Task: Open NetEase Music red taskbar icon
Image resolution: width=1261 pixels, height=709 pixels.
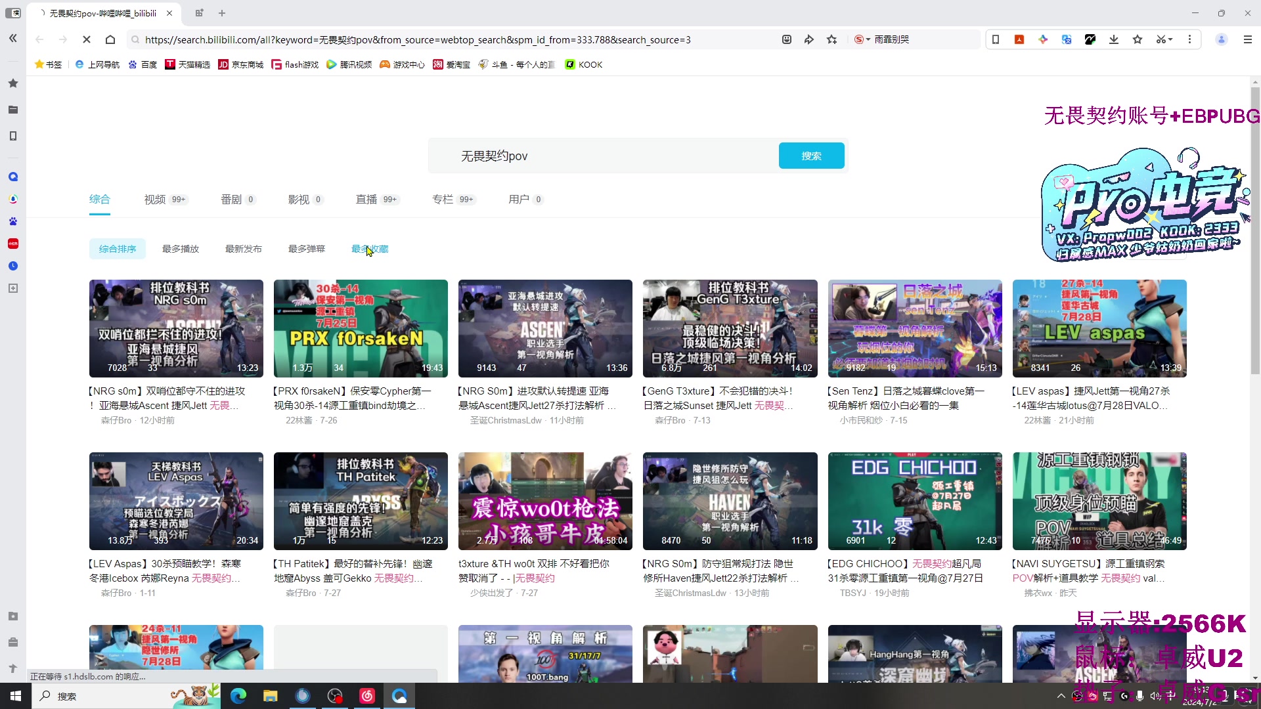Action: (367, 696)
